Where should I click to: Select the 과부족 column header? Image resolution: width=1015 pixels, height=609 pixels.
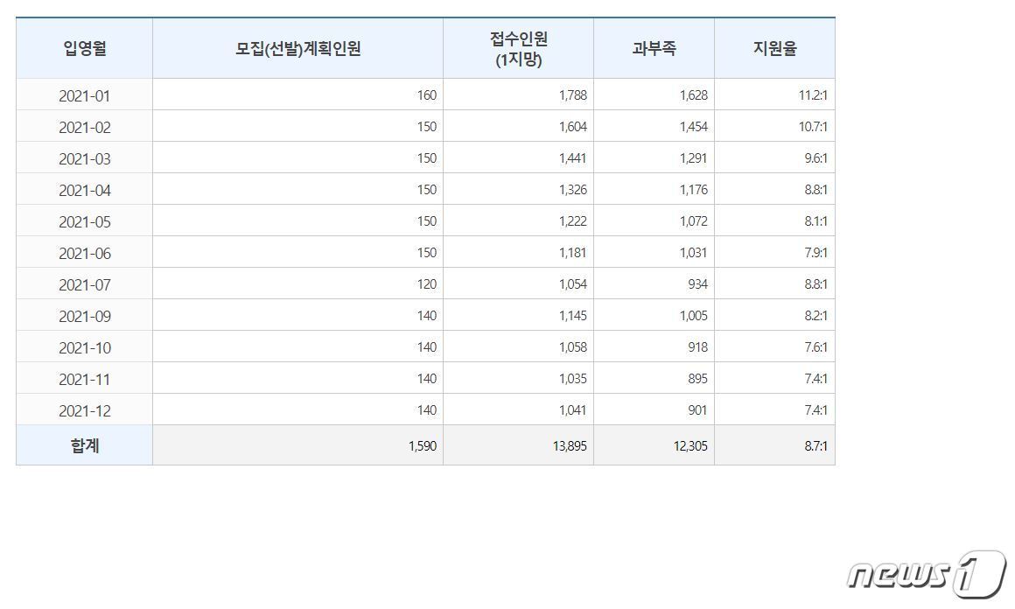pos(654,49)
